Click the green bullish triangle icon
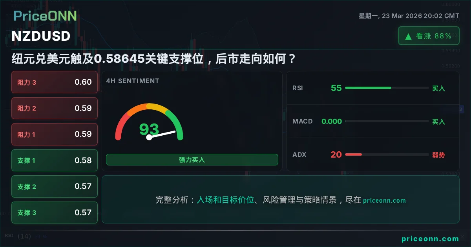 pos(408,36)
